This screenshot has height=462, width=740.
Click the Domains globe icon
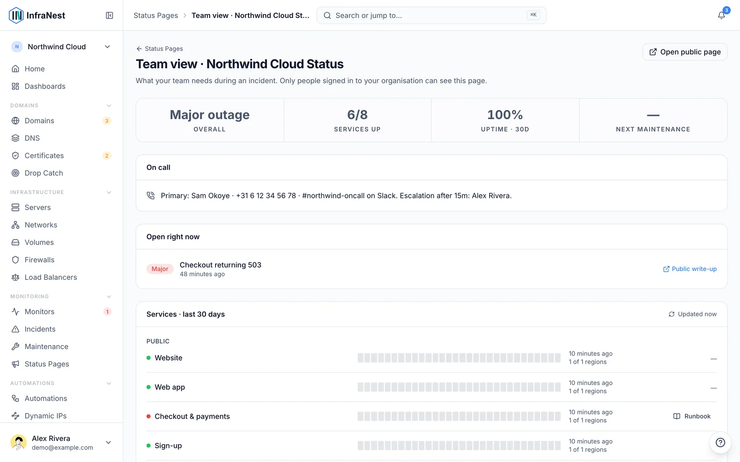[x=15, y=120]
